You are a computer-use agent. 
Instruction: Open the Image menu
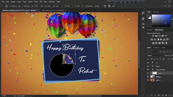[13, 2]
